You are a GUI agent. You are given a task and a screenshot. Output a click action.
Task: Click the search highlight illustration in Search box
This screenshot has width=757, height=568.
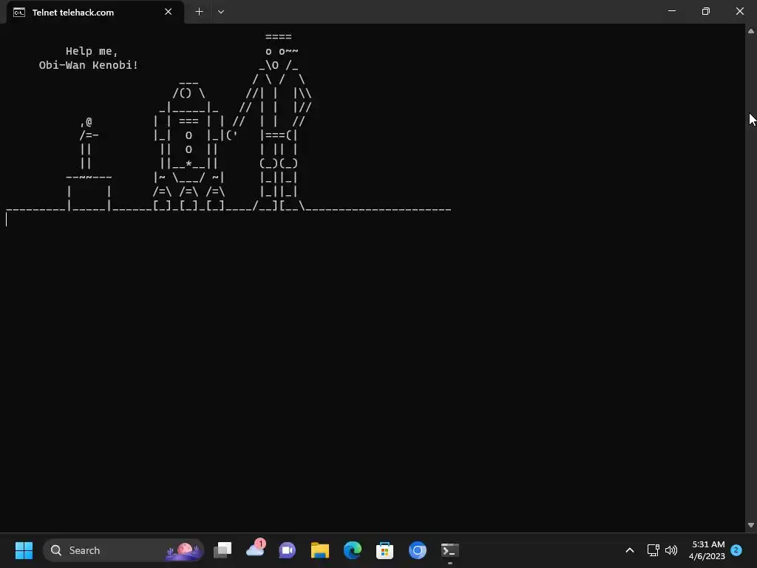click(183, 550)
